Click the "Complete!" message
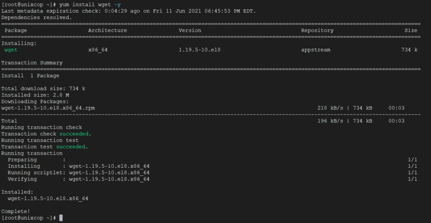Image resolution: width=431 pixels, height=223 pixels. [16, 212]
